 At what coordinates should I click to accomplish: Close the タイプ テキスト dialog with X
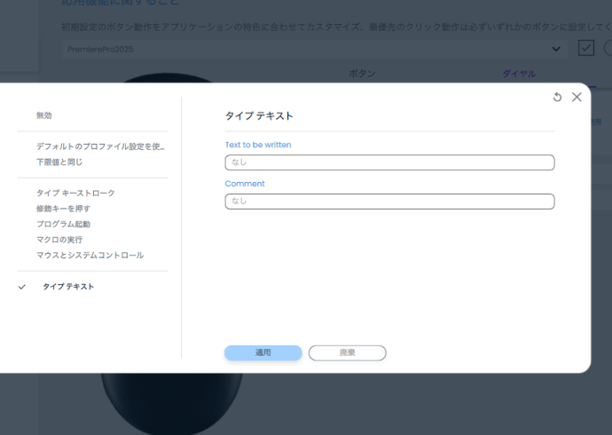(577, 97)
